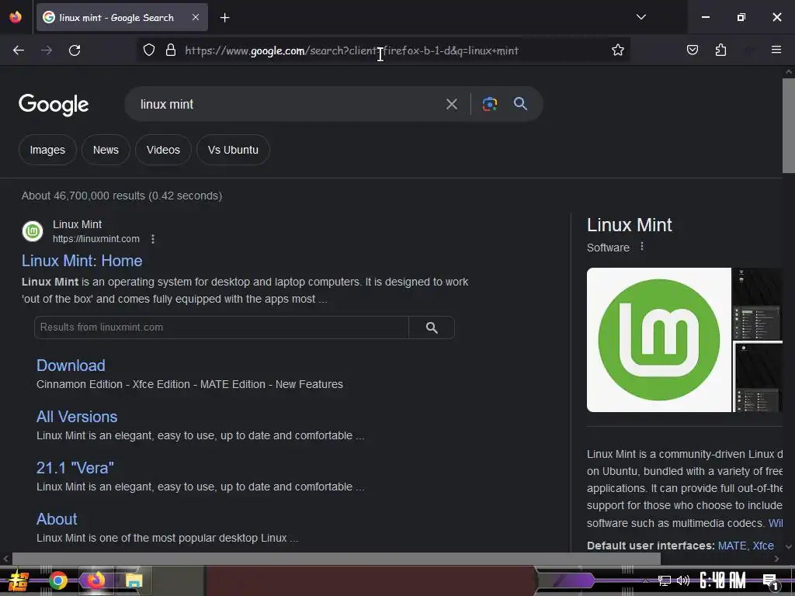Click the Firefox taskbar icon
Screen dimensions: 795x596
click(x=95, y=580)
